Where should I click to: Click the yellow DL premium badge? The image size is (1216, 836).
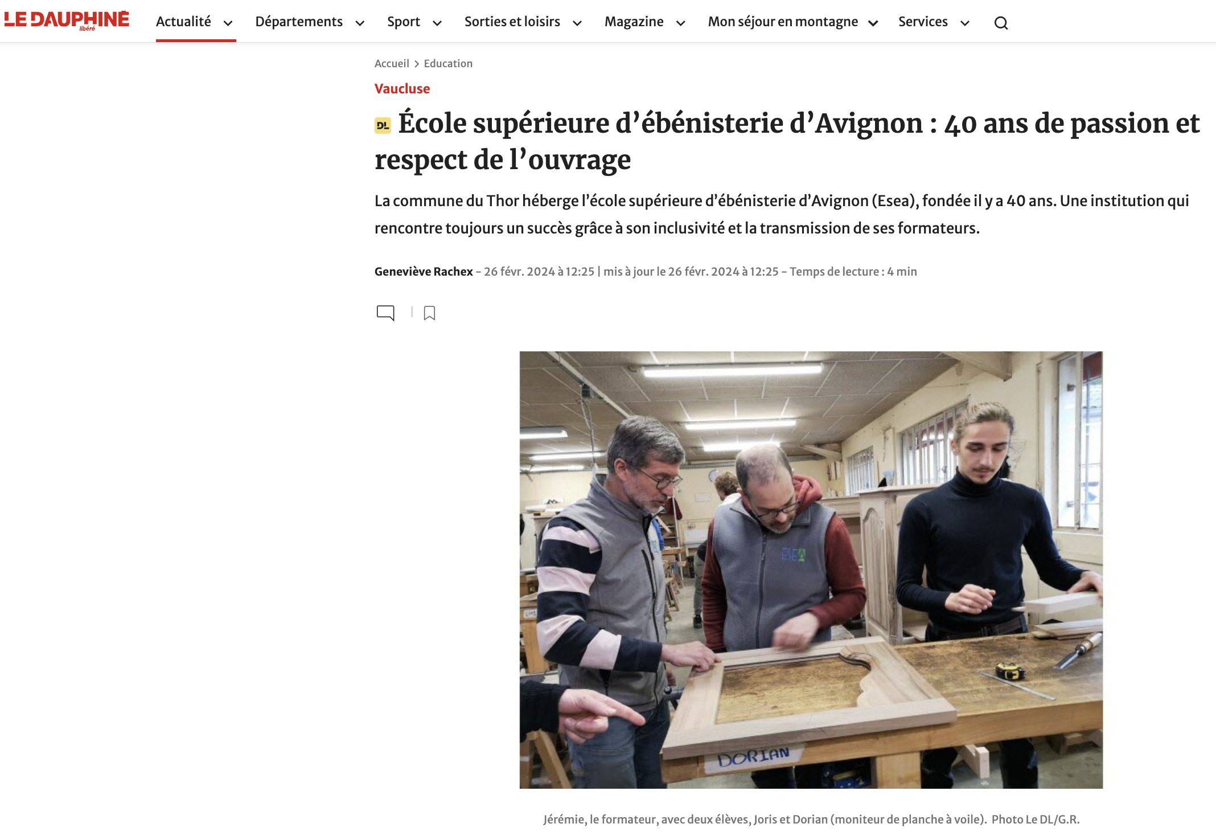(x=383, y=125)
